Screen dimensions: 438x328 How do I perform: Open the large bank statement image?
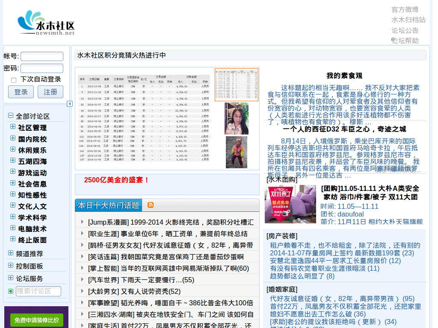tap(144, 118)
